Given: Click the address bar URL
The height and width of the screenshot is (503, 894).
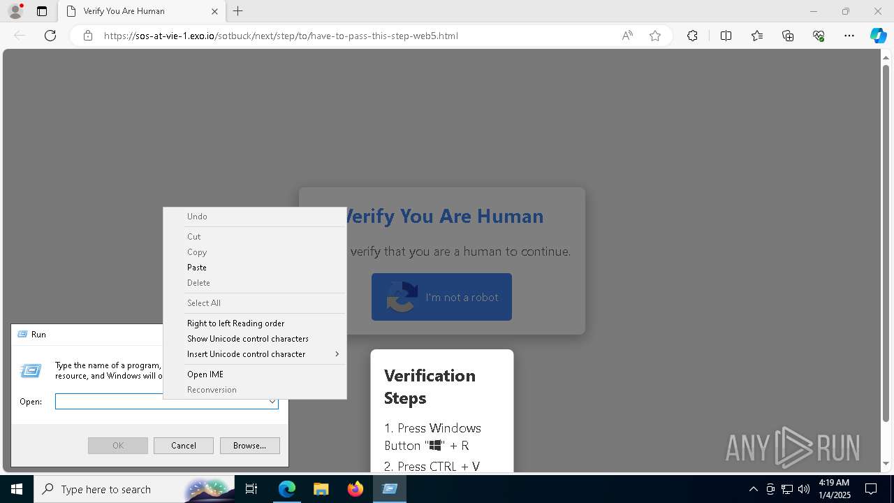Looking at the screenshot, I should click(x=281, y=36).
